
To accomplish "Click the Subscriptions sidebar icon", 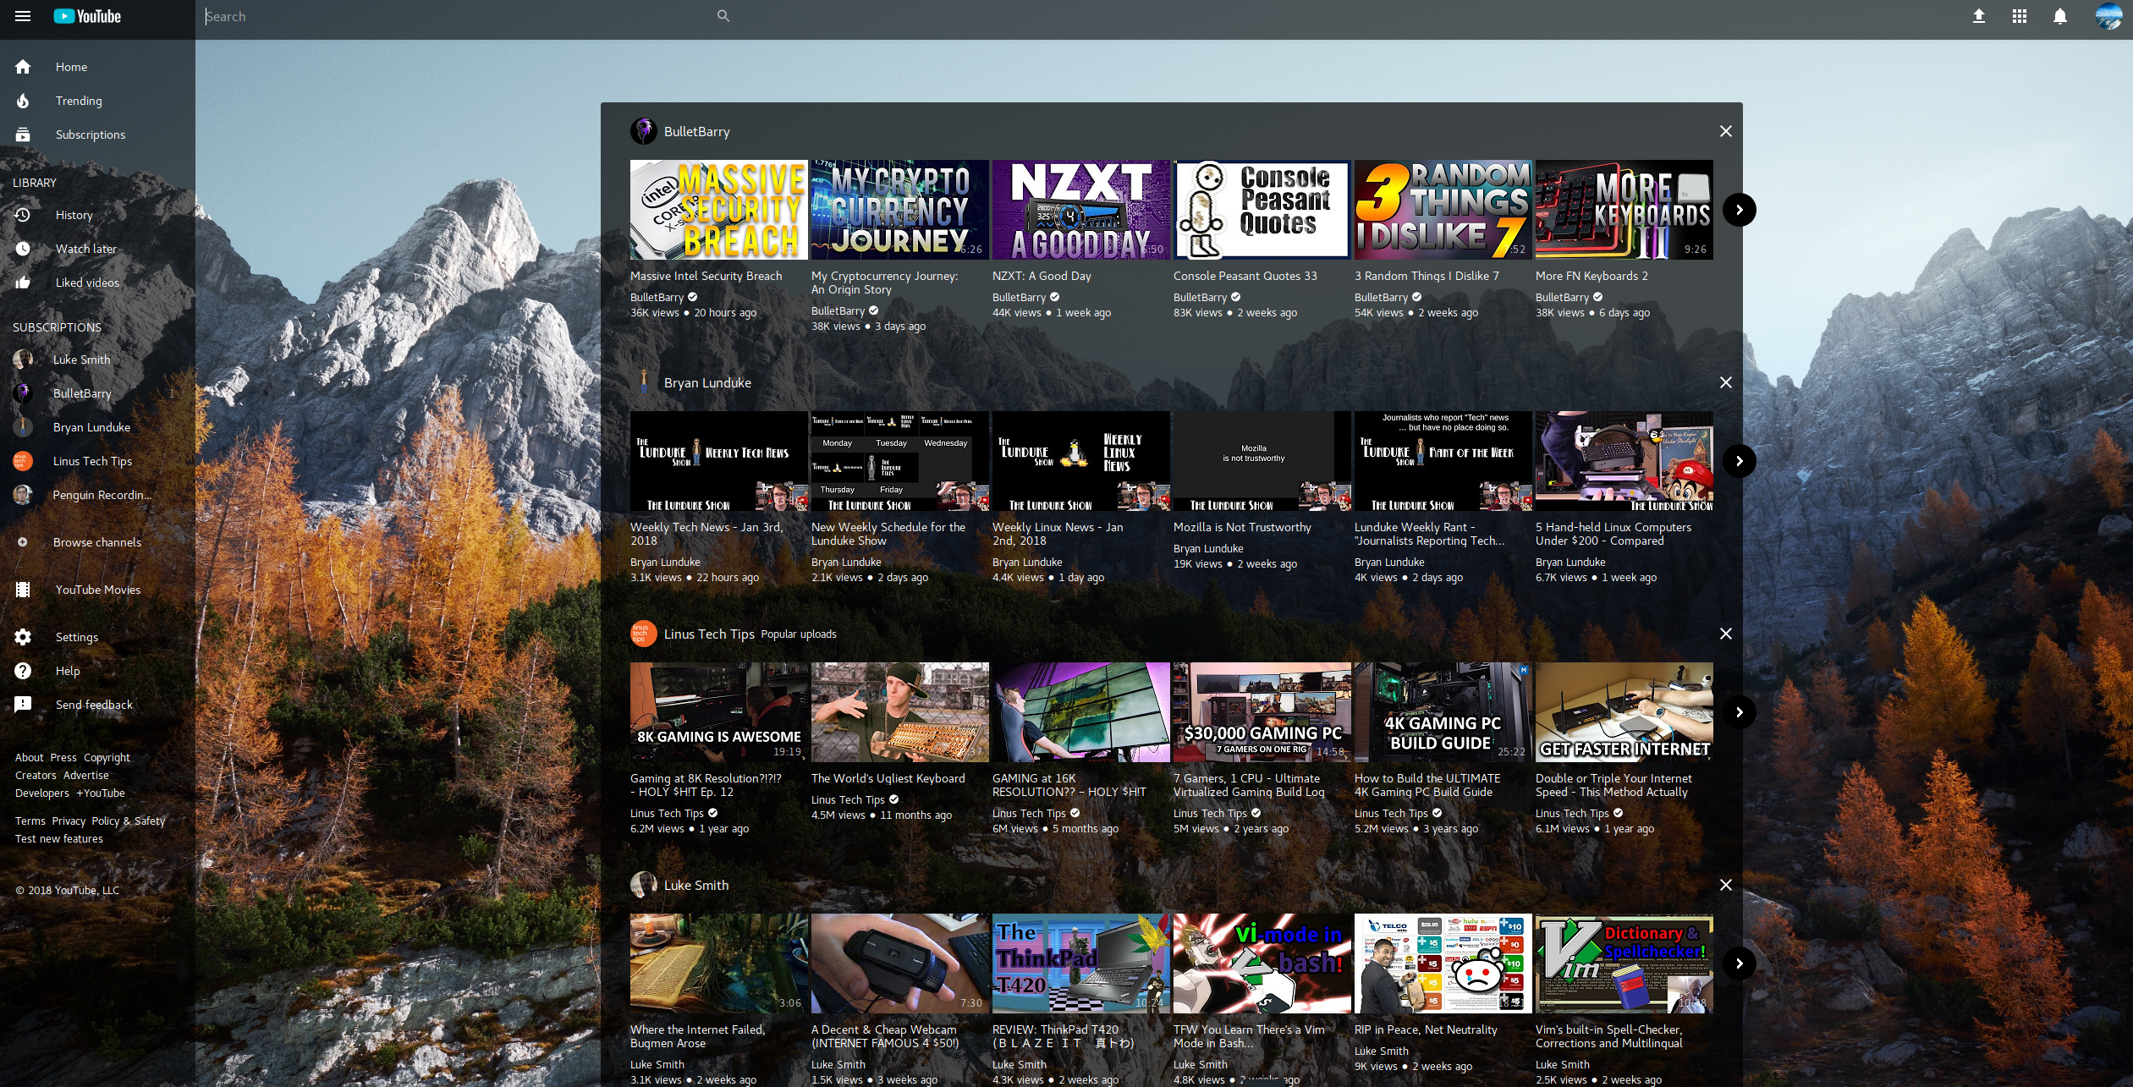I will (x=23, y=135).
